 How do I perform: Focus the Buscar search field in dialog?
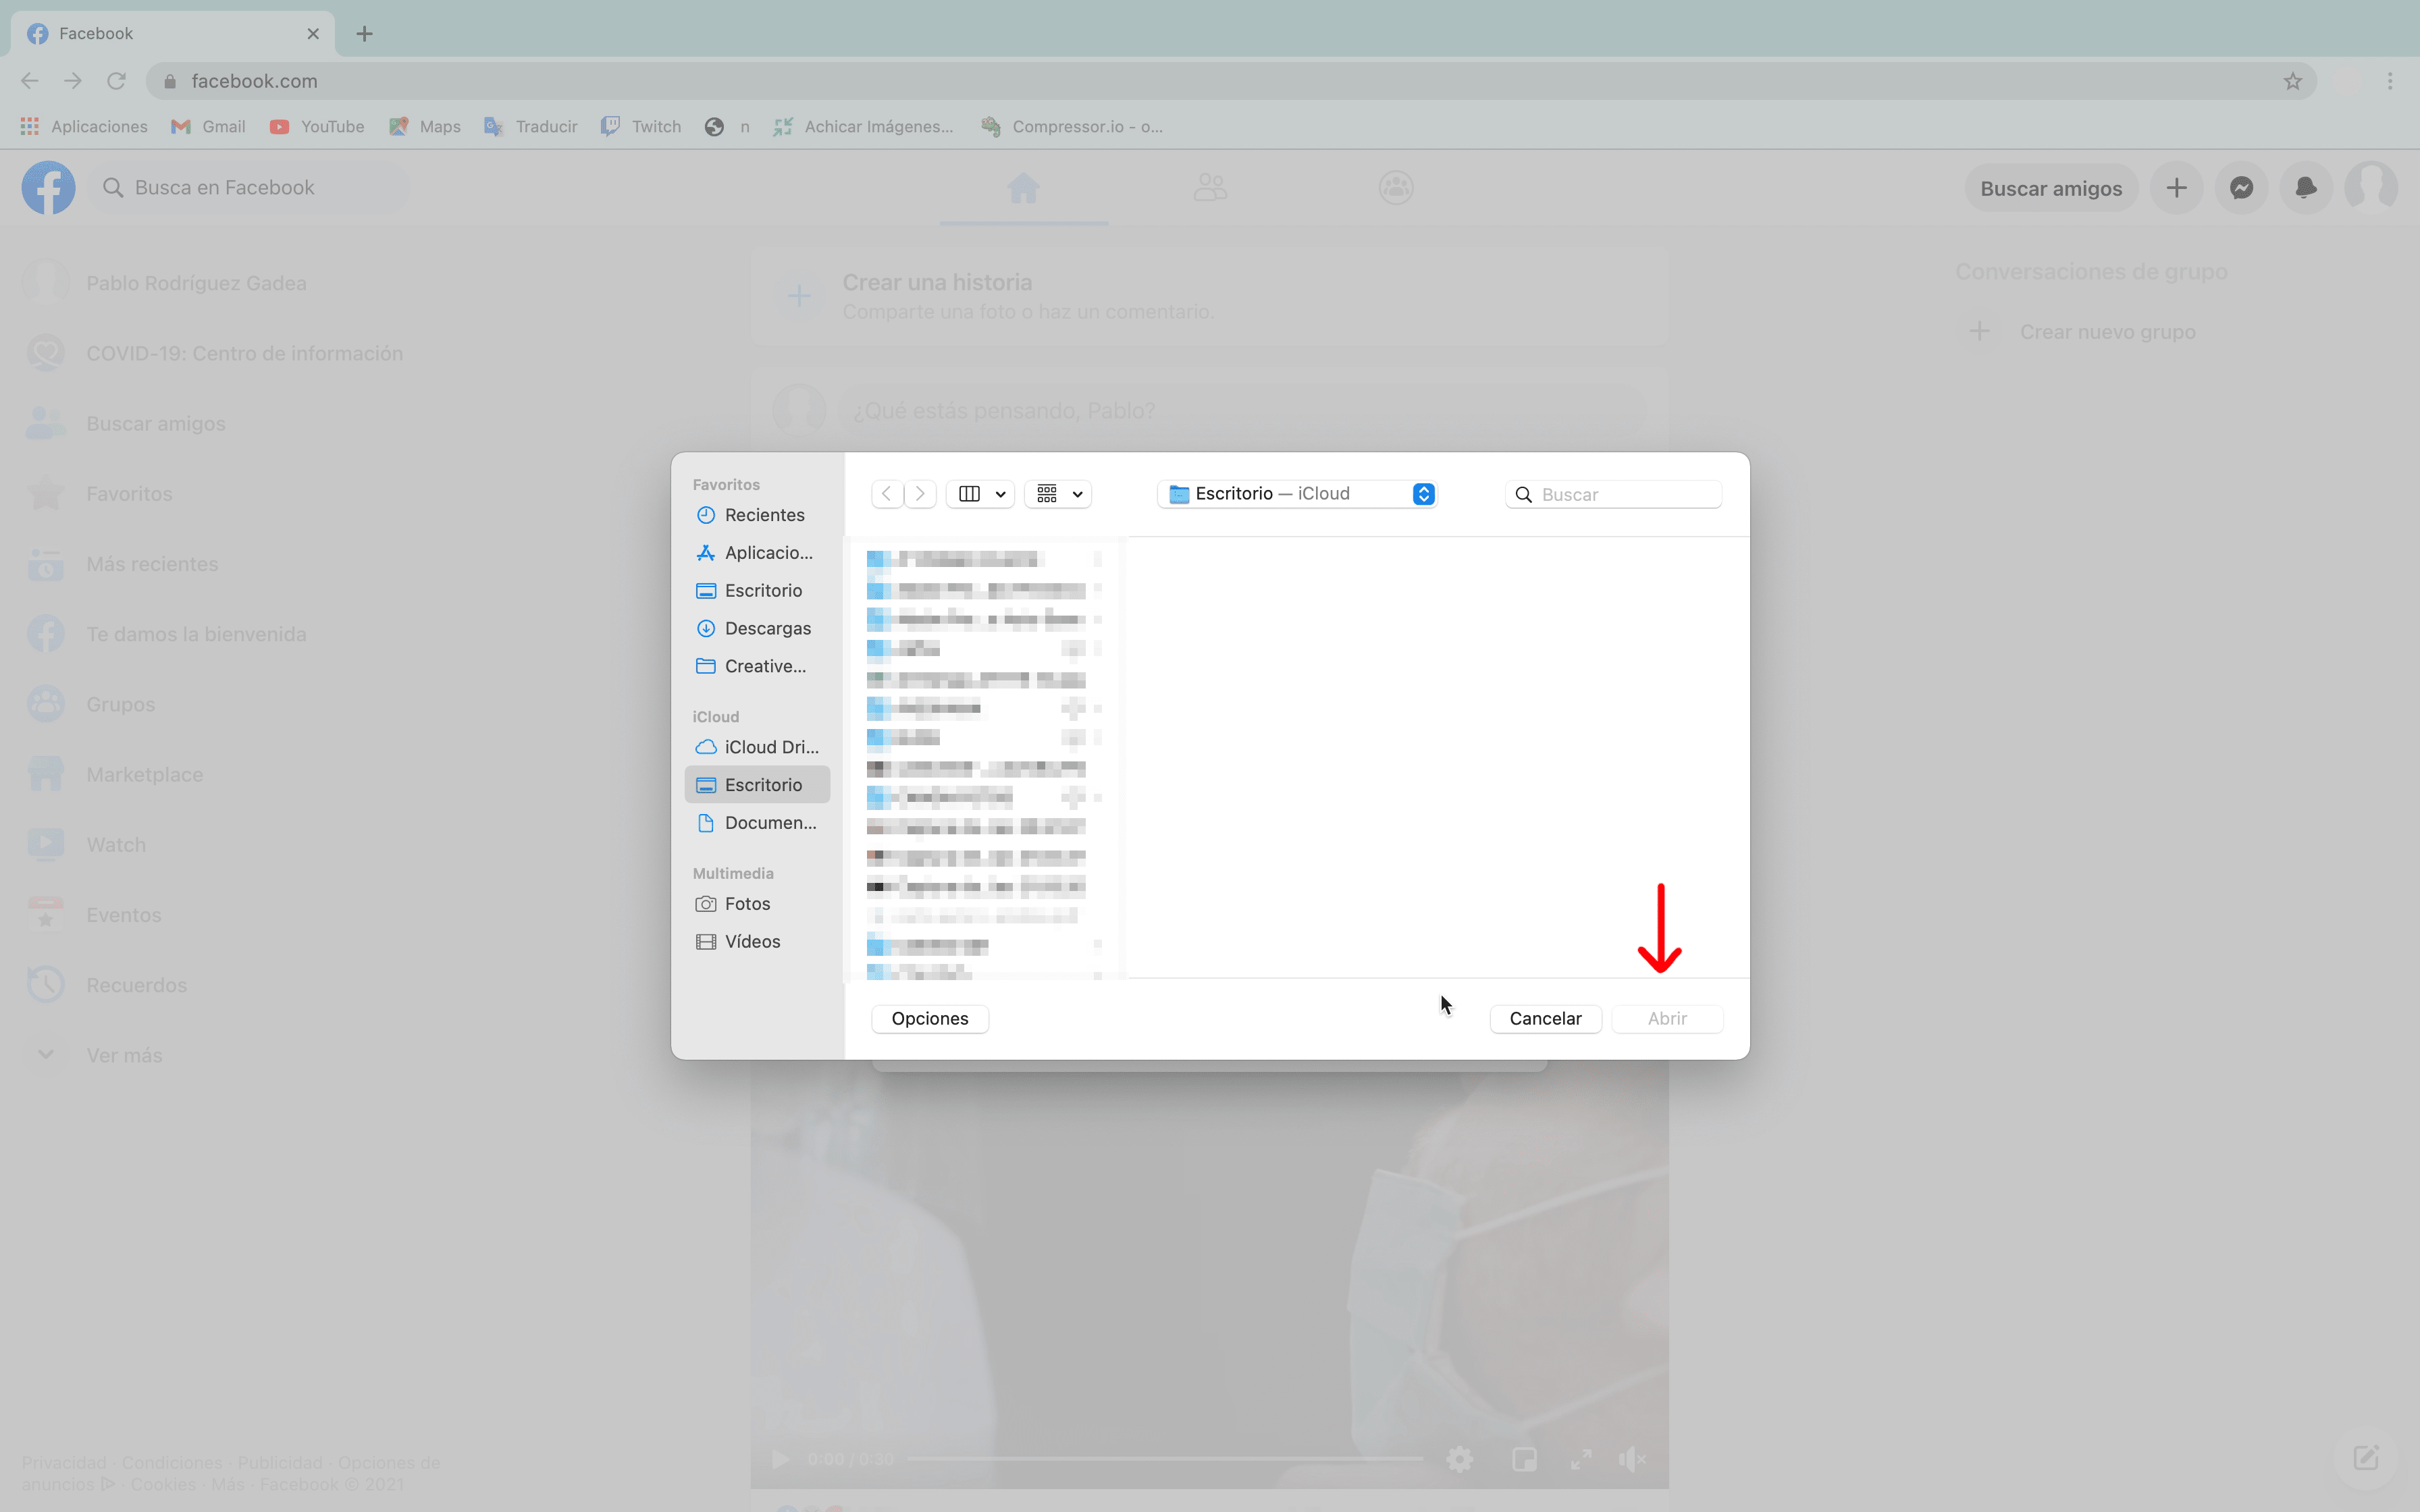click(x=1614, y=495)
